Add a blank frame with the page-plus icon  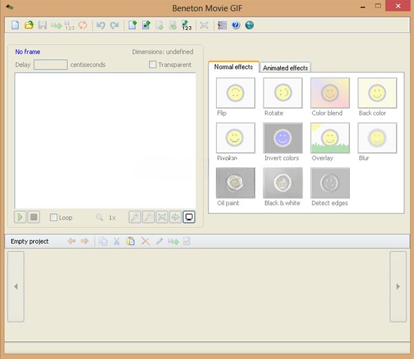click(132, 26)
